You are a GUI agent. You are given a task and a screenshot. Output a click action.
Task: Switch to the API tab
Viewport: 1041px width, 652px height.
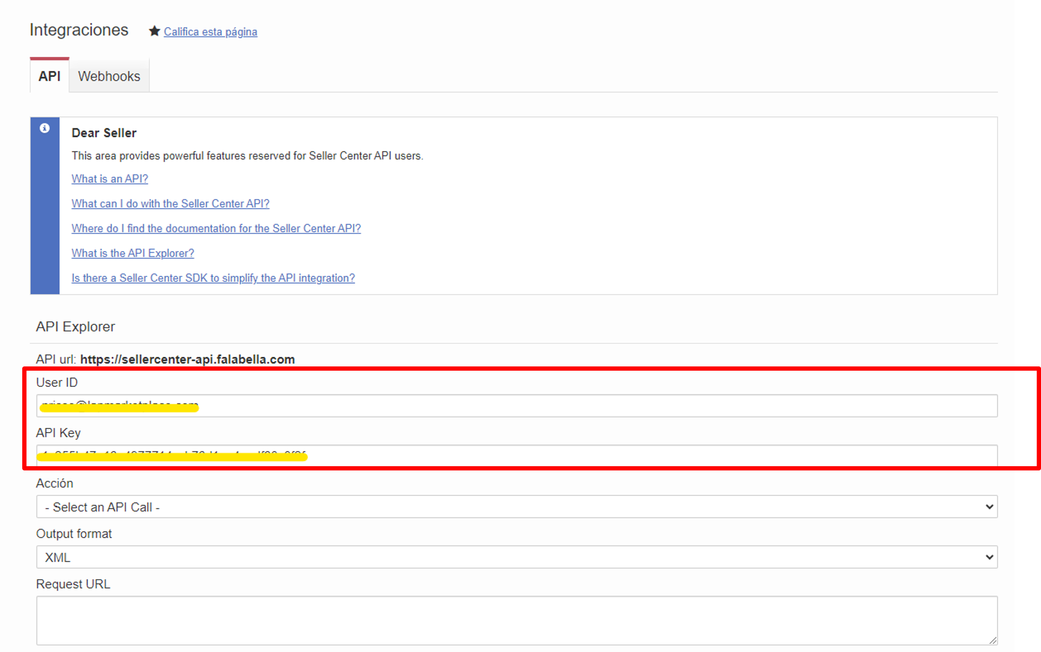pyautogui.click(x=50, y=76)
